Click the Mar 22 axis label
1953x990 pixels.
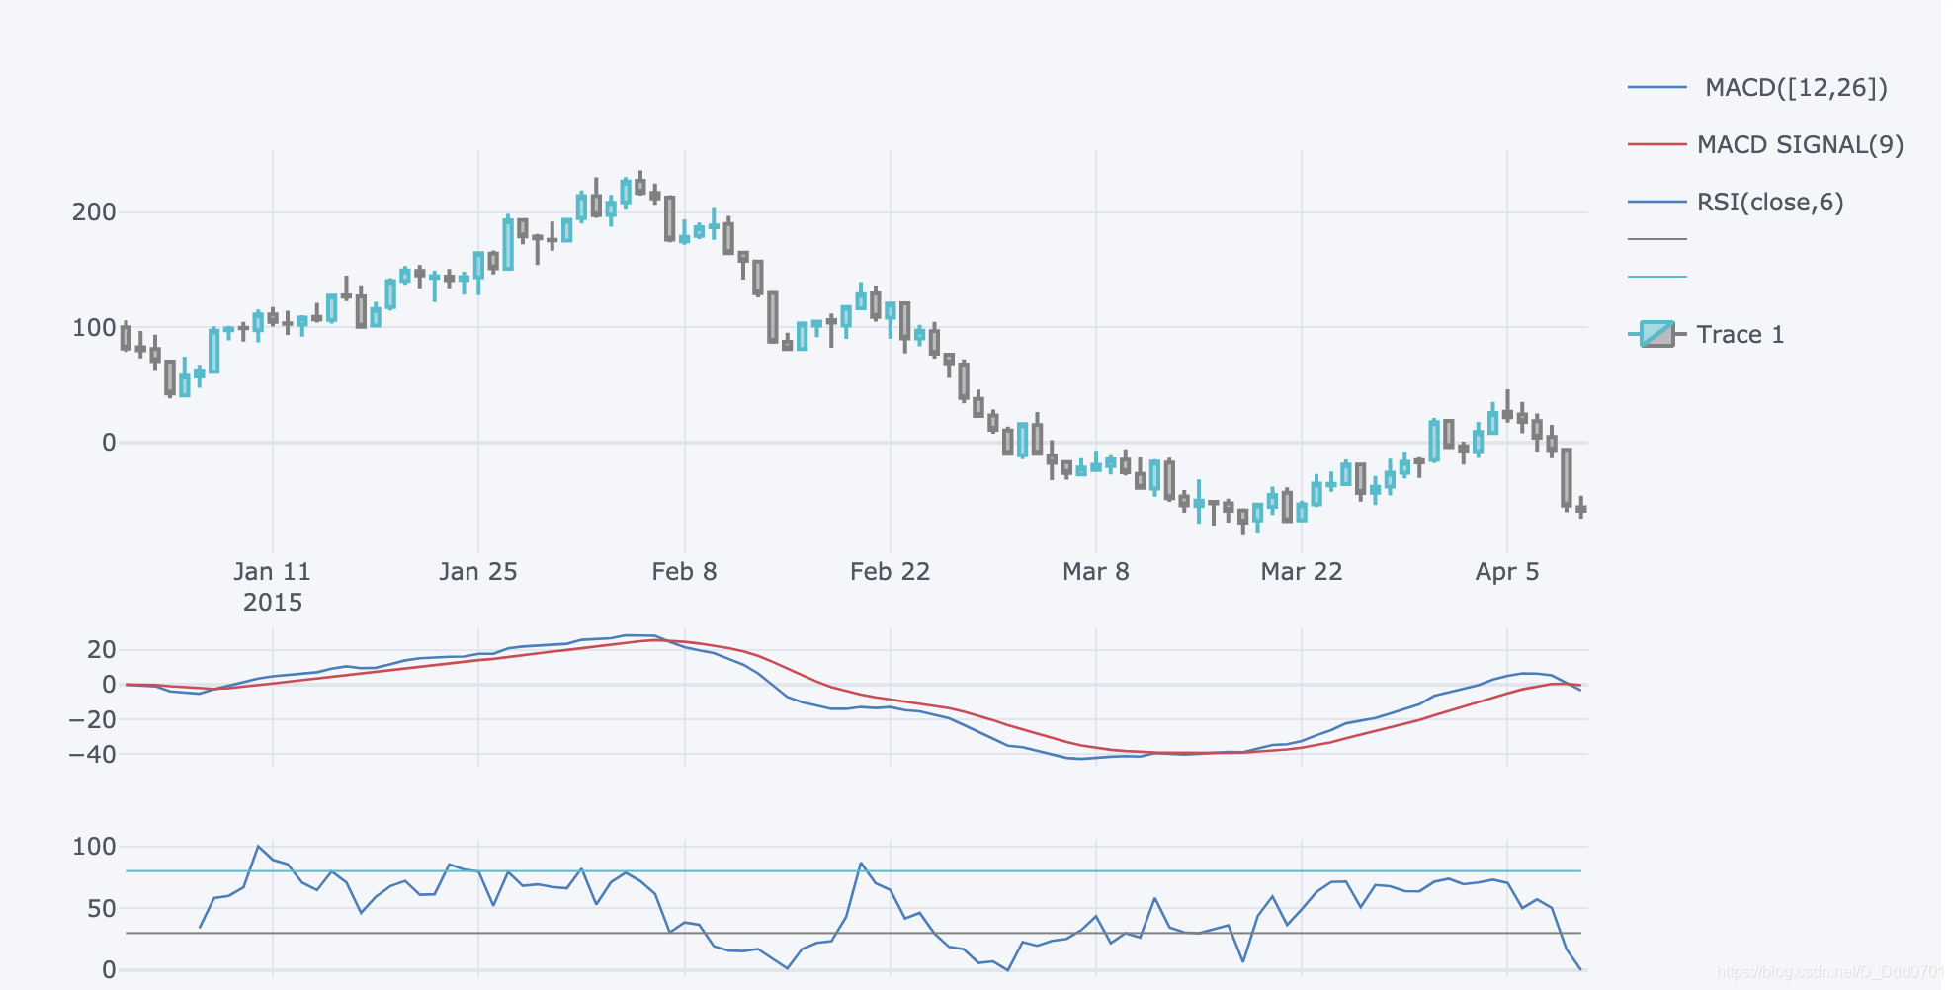(x=1302, y=572)
